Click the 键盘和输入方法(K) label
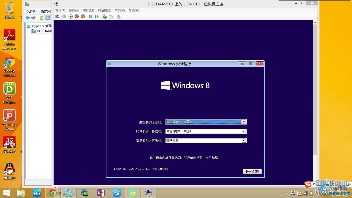Image resolution: width=352 pixels, height=198 pixels. pyautogui.click(x=150, y=141)
